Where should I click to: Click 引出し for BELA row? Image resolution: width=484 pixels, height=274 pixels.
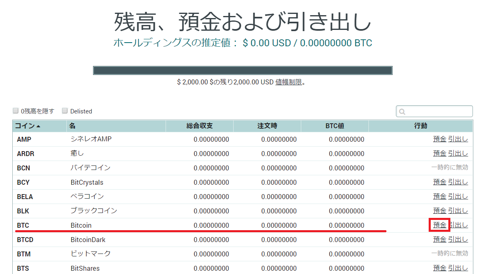tap(458, 196)
